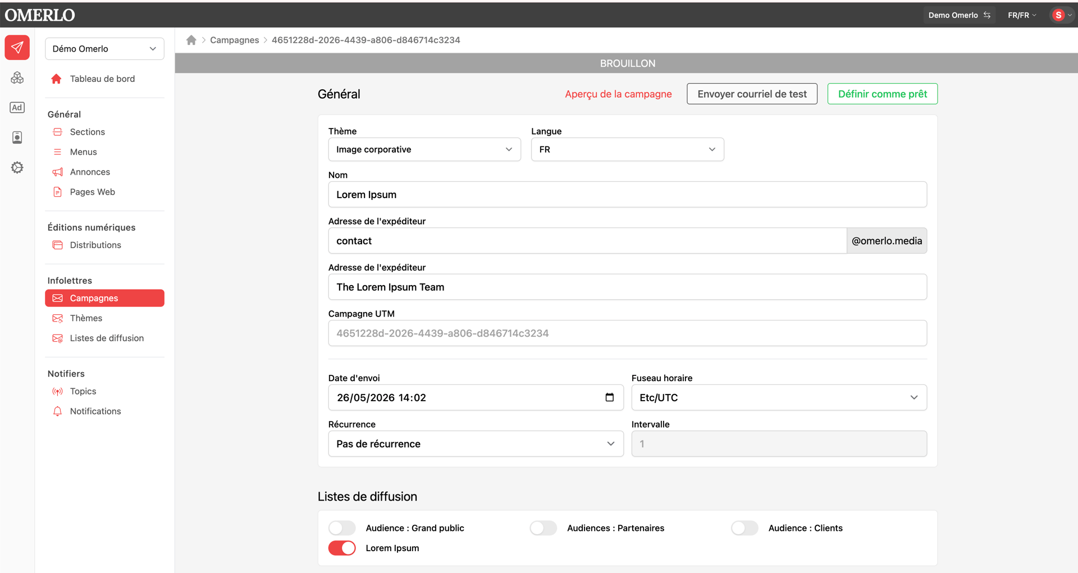Image resolution: width=1078 pixels, height=573 pixels.
Task: Click the paper plane icon in left rail
Action: pos(17,48)
